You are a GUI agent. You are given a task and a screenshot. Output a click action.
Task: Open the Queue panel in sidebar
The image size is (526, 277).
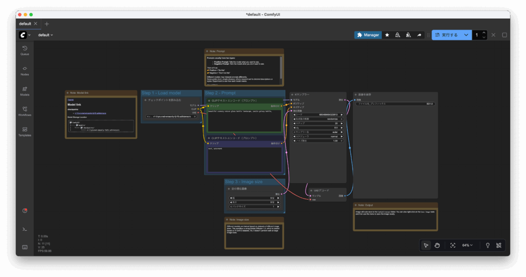(25, 50)
